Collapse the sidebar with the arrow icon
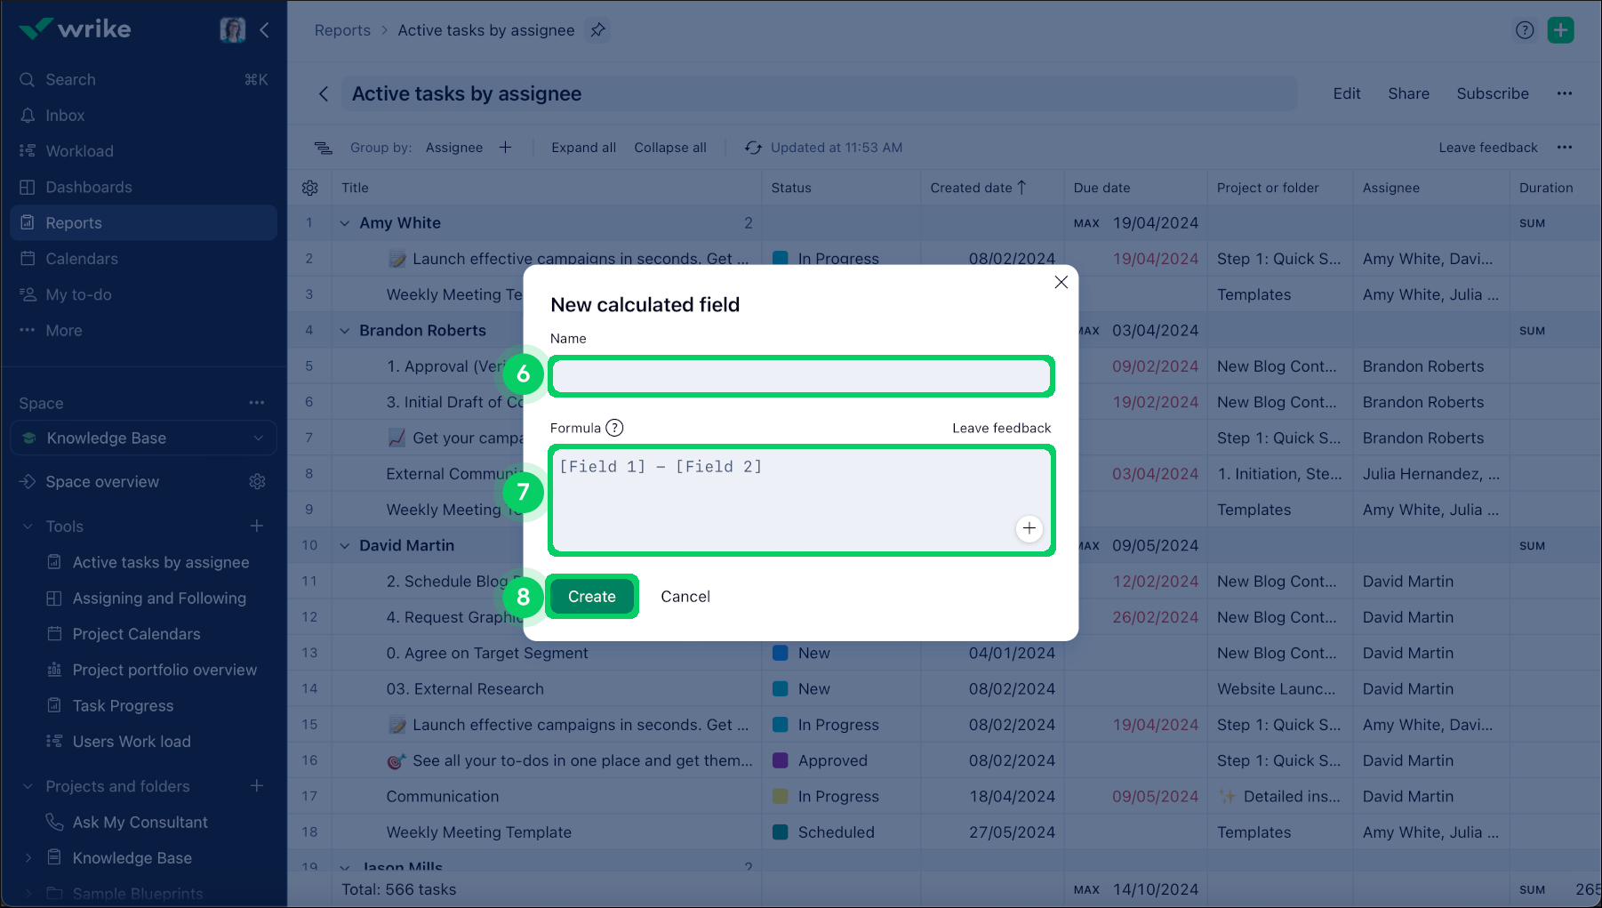The height and width of the screenshot is (908, 1602). point(264,30)
